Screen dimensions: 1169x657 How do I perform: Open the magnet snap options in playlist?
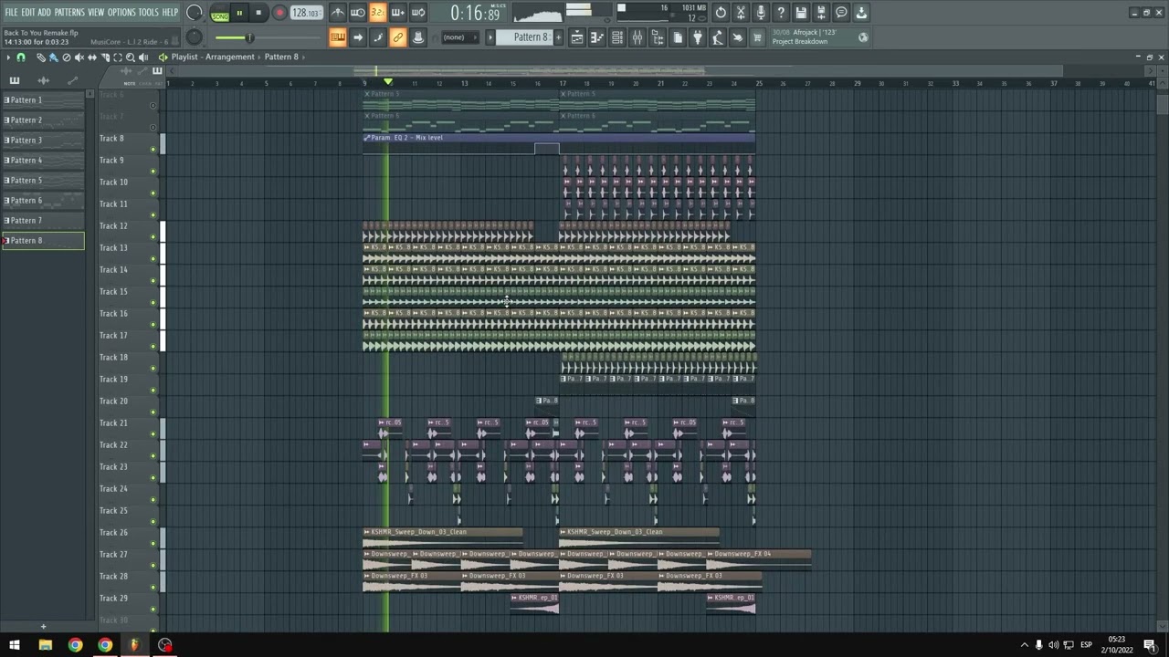(20, 57)
